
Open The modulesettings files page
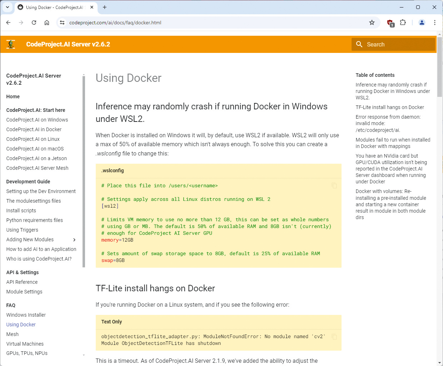[x=34, y=201]
